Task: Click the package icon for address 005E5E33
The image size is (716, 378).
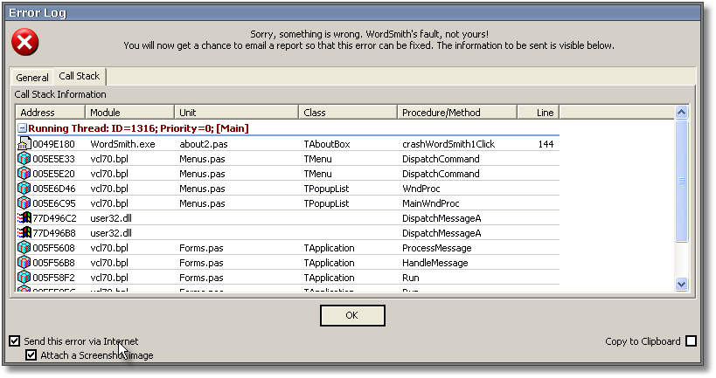Action: point(24,159)
